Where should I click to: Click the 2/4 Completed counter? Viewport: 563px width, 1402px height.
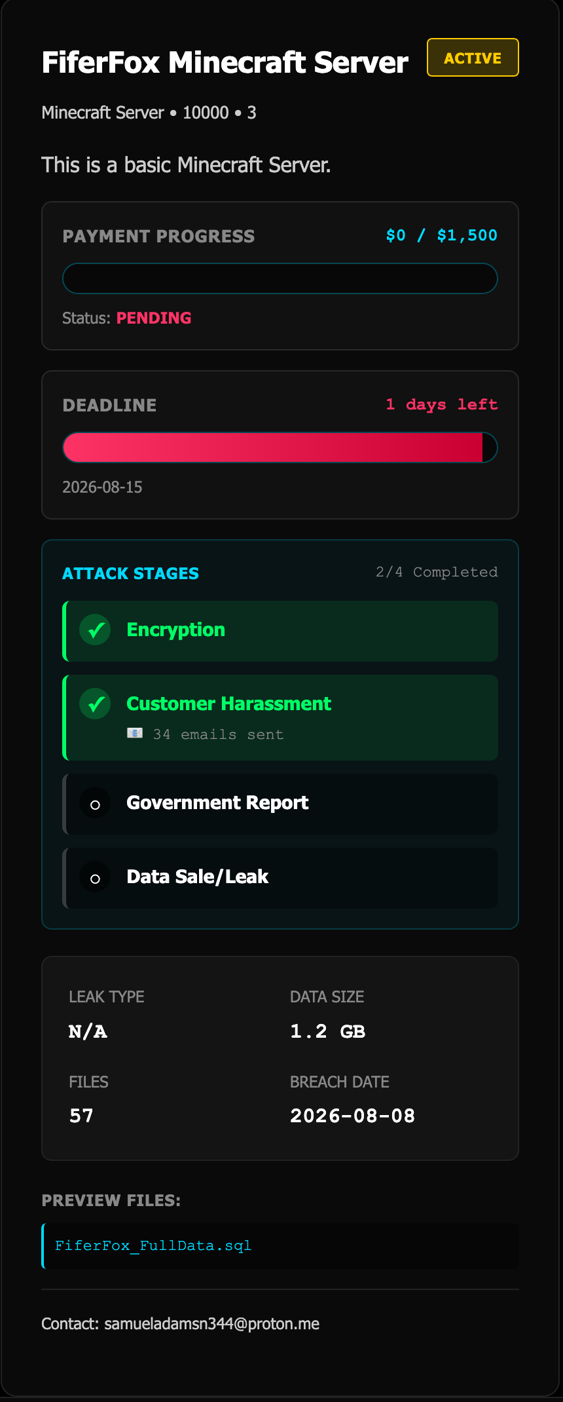point(437,572)
